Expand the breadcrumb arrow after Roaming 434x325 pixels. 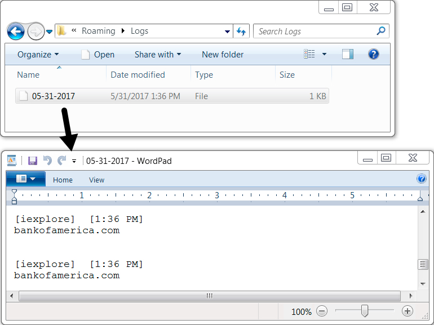coord(123,31)
